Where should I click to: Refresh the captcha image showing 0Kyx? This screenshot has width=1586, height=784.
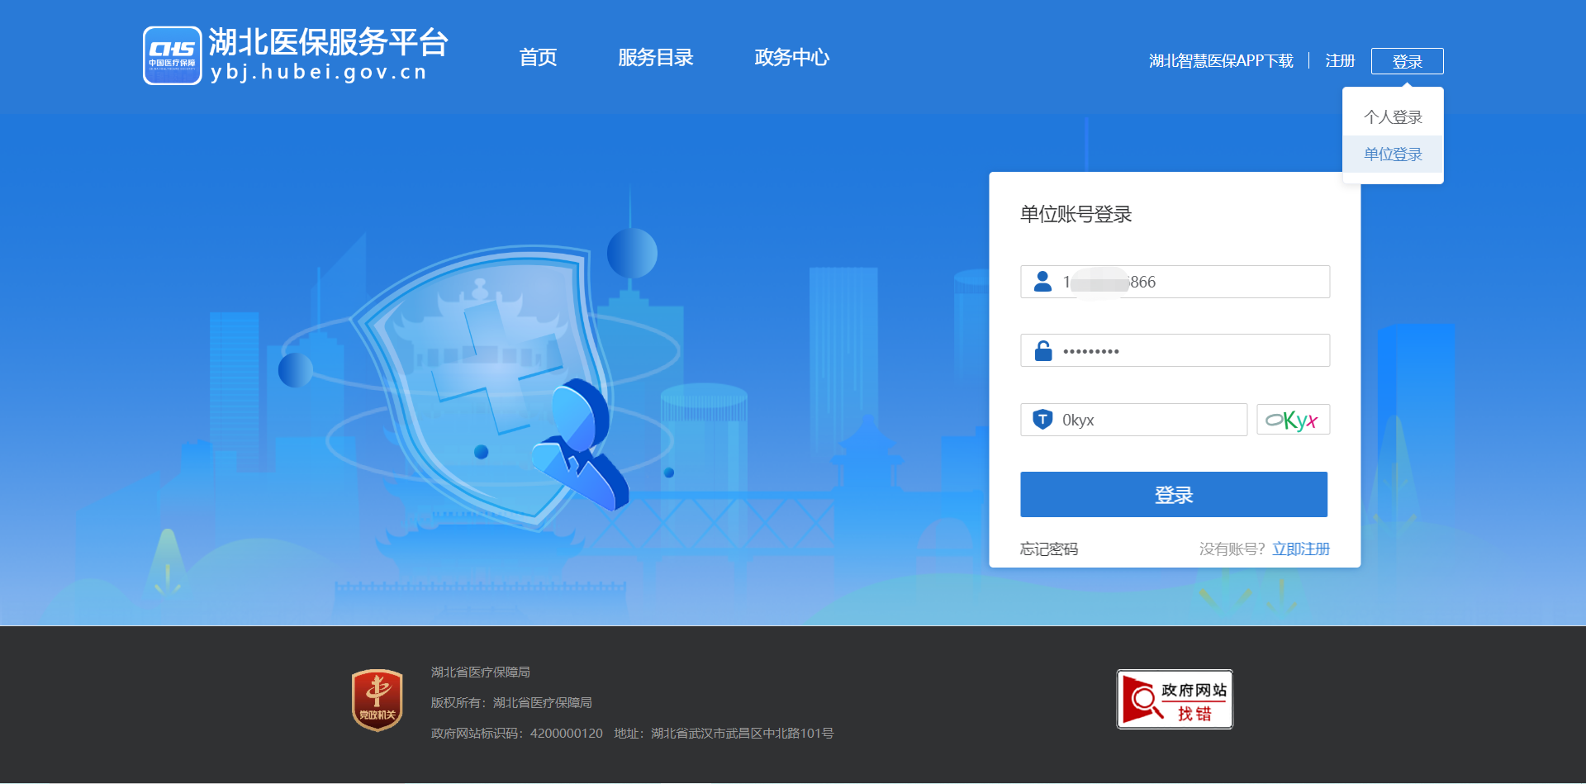1293,420
